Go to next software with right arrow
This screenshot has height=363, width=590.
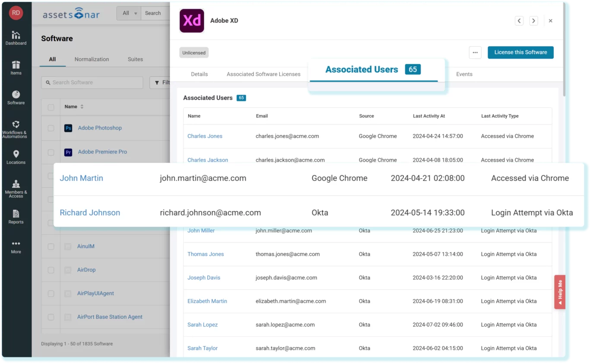point(534,21)
